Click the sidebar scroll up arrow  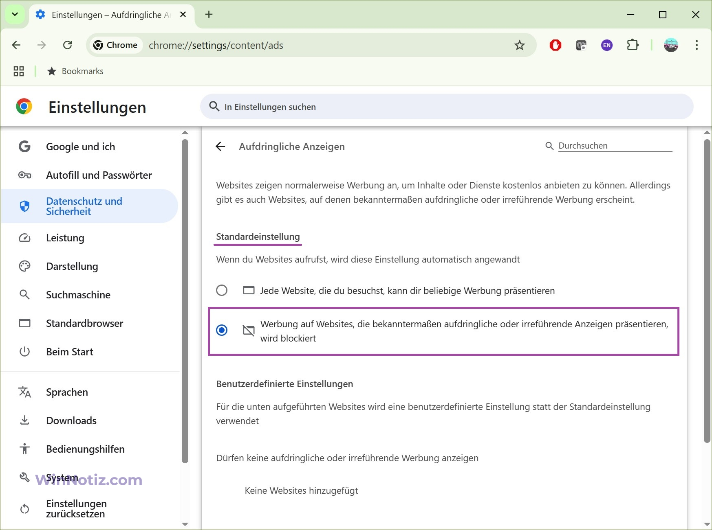(185, 132)
